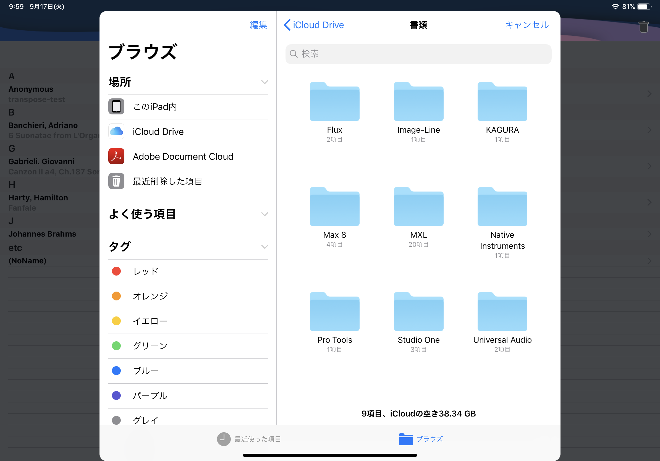This screenshot has width=660, height=461.
Task: Open the Pro Tools folder
Action: 335,311
